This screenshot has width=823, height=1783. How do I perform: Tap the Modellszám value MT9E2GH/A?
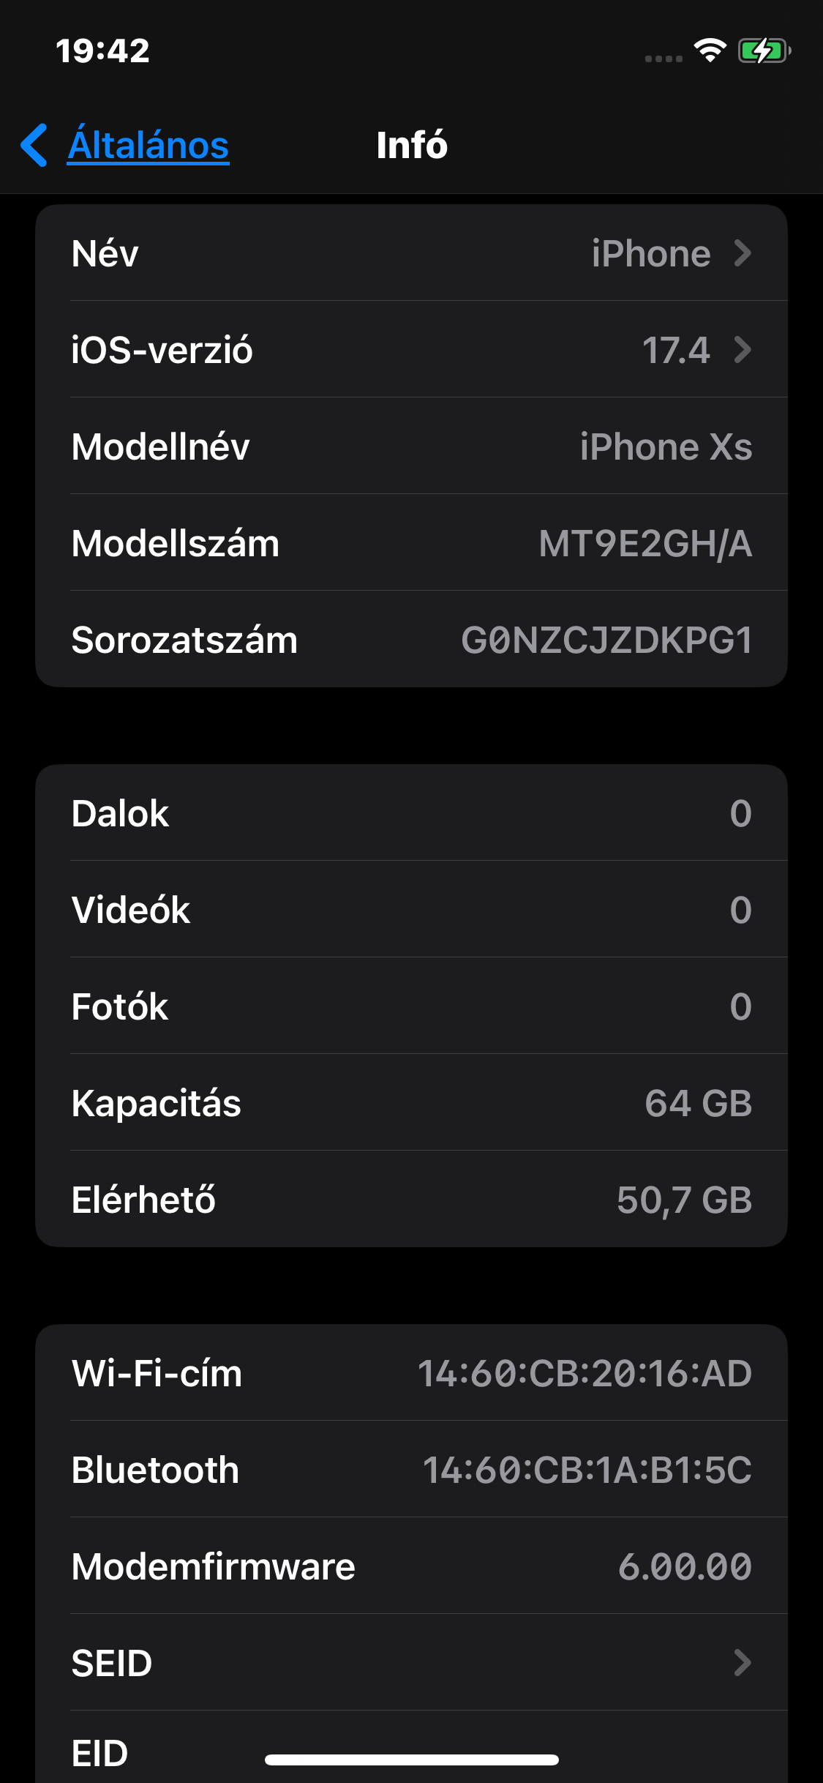pos(645,543)
